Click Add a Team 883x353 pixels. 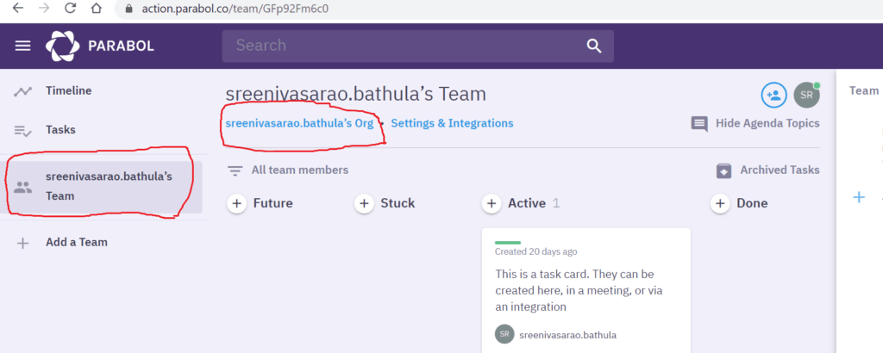pos(77,242)
